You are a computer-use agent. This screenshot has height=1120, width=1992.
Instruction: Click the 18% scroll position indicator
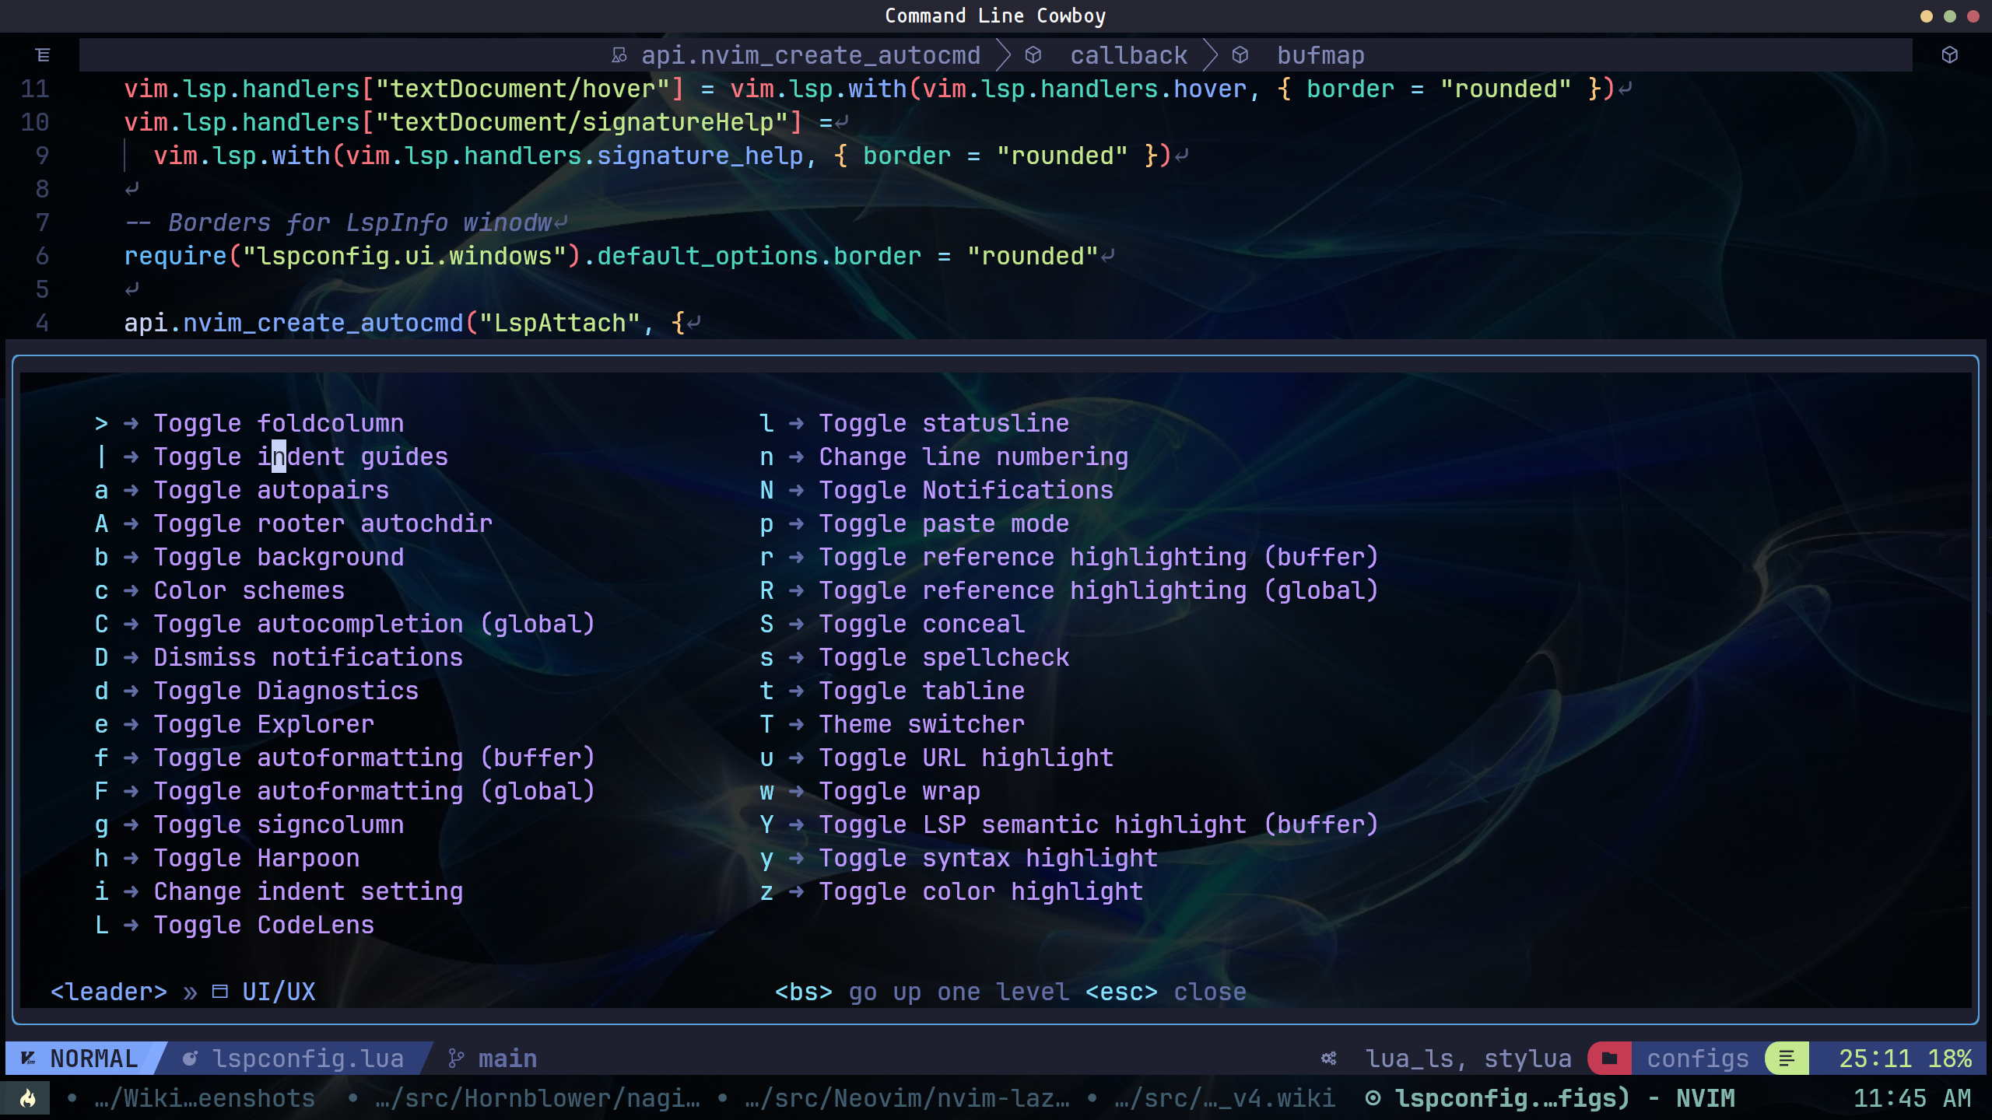[1949, 1059]
